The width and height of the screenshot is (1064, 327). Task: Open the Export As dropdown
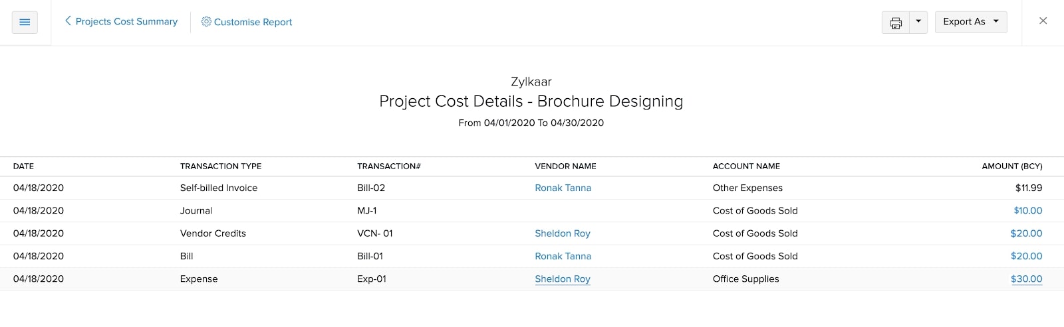970,22
